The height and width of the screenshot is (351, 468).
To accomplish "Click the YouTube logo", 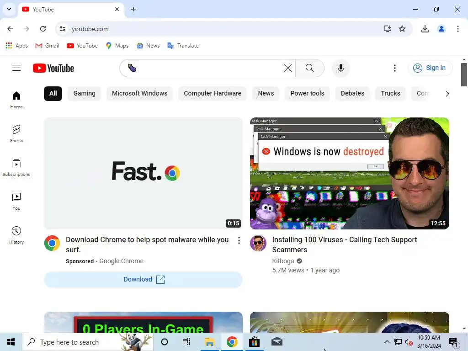I will (53, 68).
